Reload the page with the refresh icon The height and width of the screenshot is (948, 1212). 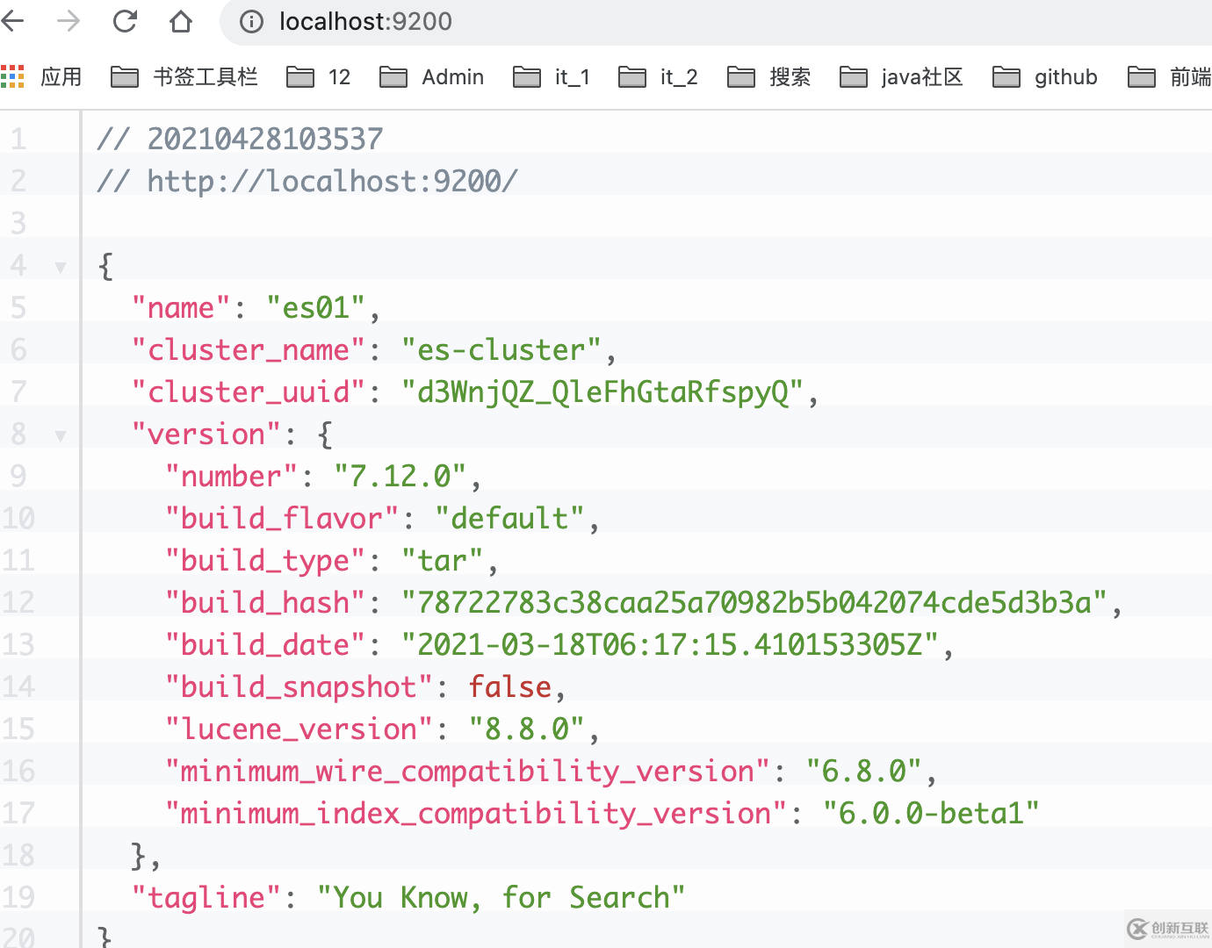pos(125,21)
